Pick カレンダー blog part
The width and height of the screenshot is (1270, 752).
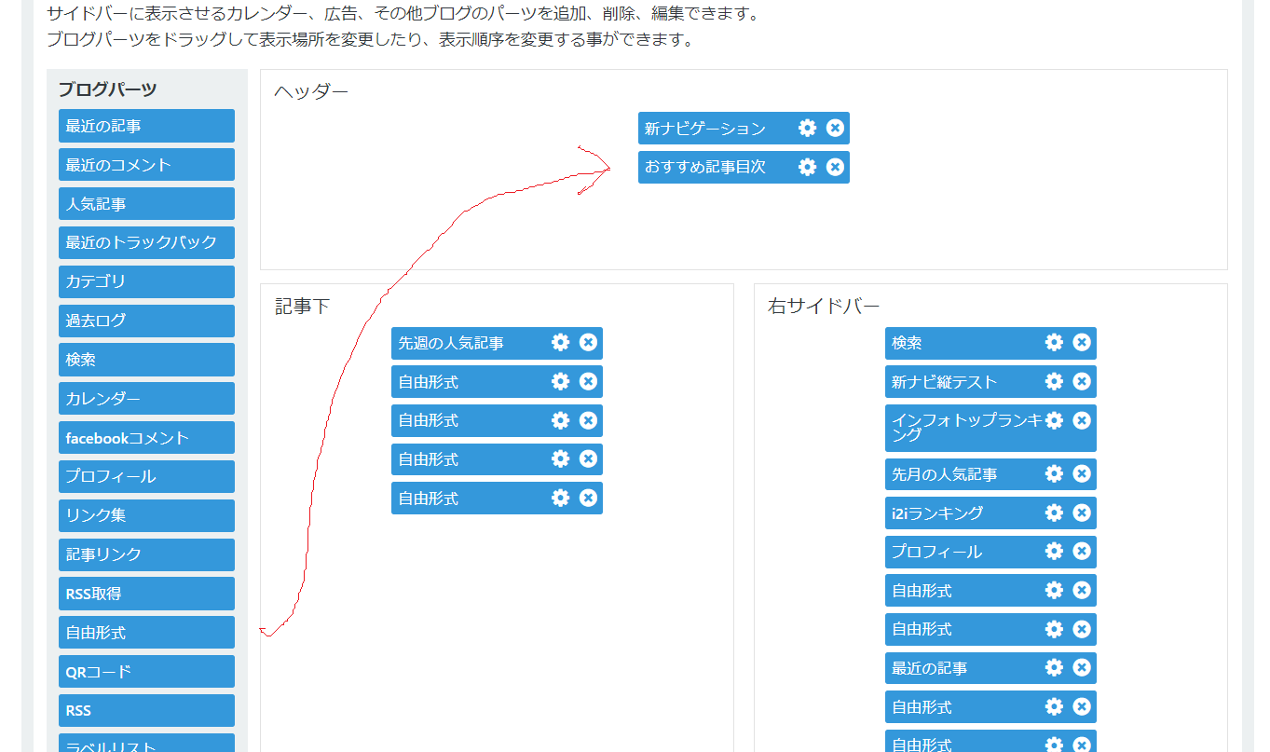[146, 399]
